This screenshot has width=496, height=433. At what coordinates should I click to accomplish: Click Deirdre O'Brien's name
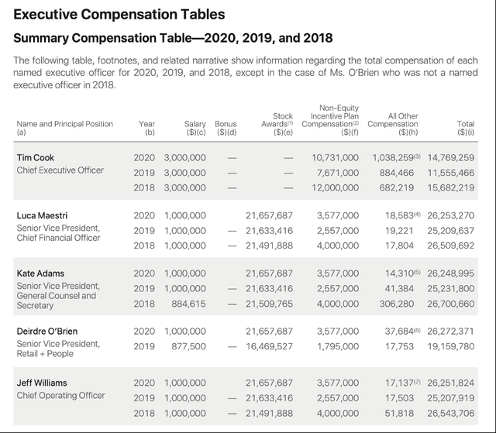pos(47,331)
